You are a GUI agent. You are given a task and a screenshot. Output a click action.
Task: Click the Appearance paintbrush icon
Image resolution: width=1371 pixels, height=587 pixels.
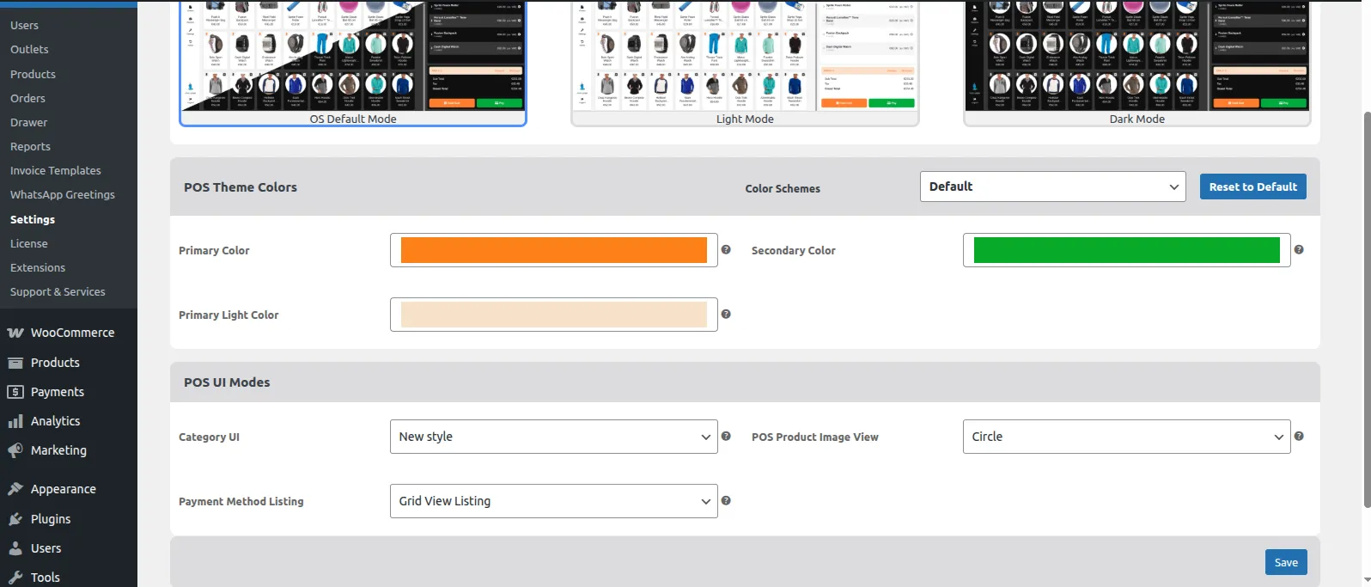pos(15,489)
